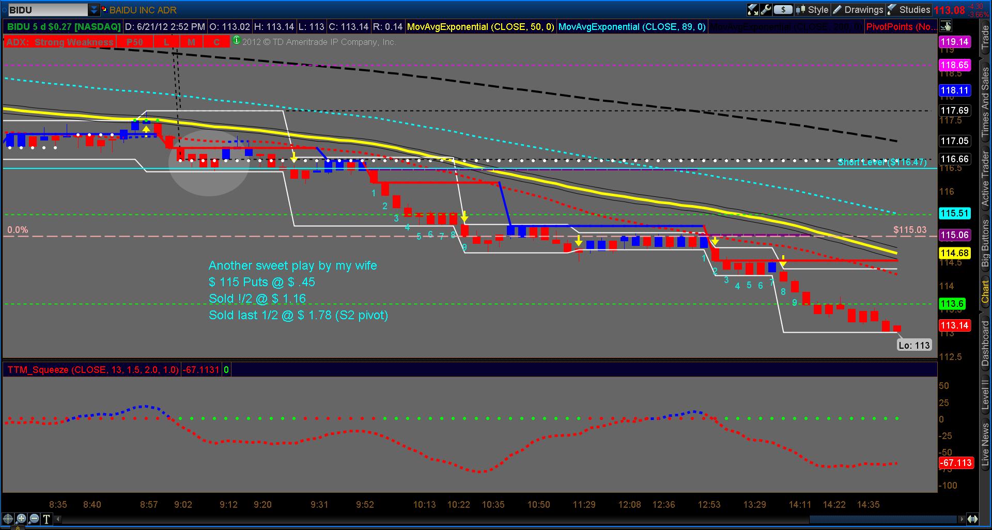The image size is (992, 530).
Task: Click the blue 118.11 price bubble
Action: (x=955, y=90)
